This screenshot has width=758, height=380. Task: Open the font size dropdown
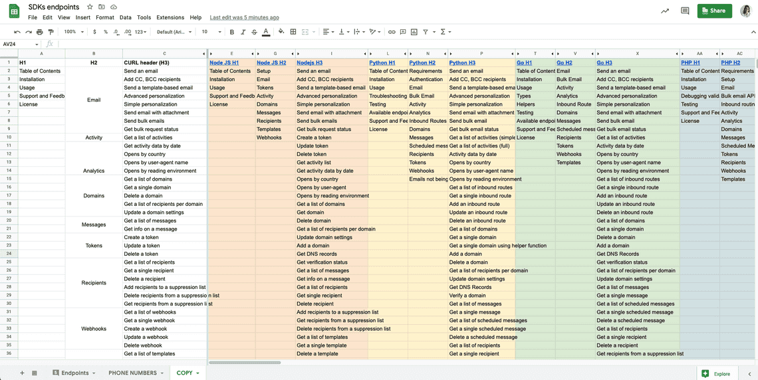click(211, 32)
